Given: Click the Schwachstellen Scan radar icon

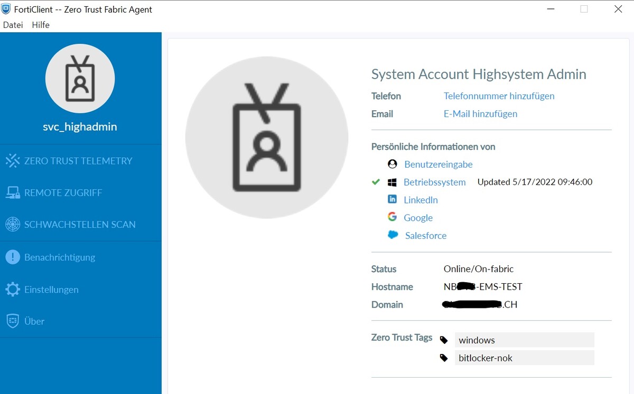Looking at the screenshot, I should (13, 225).
